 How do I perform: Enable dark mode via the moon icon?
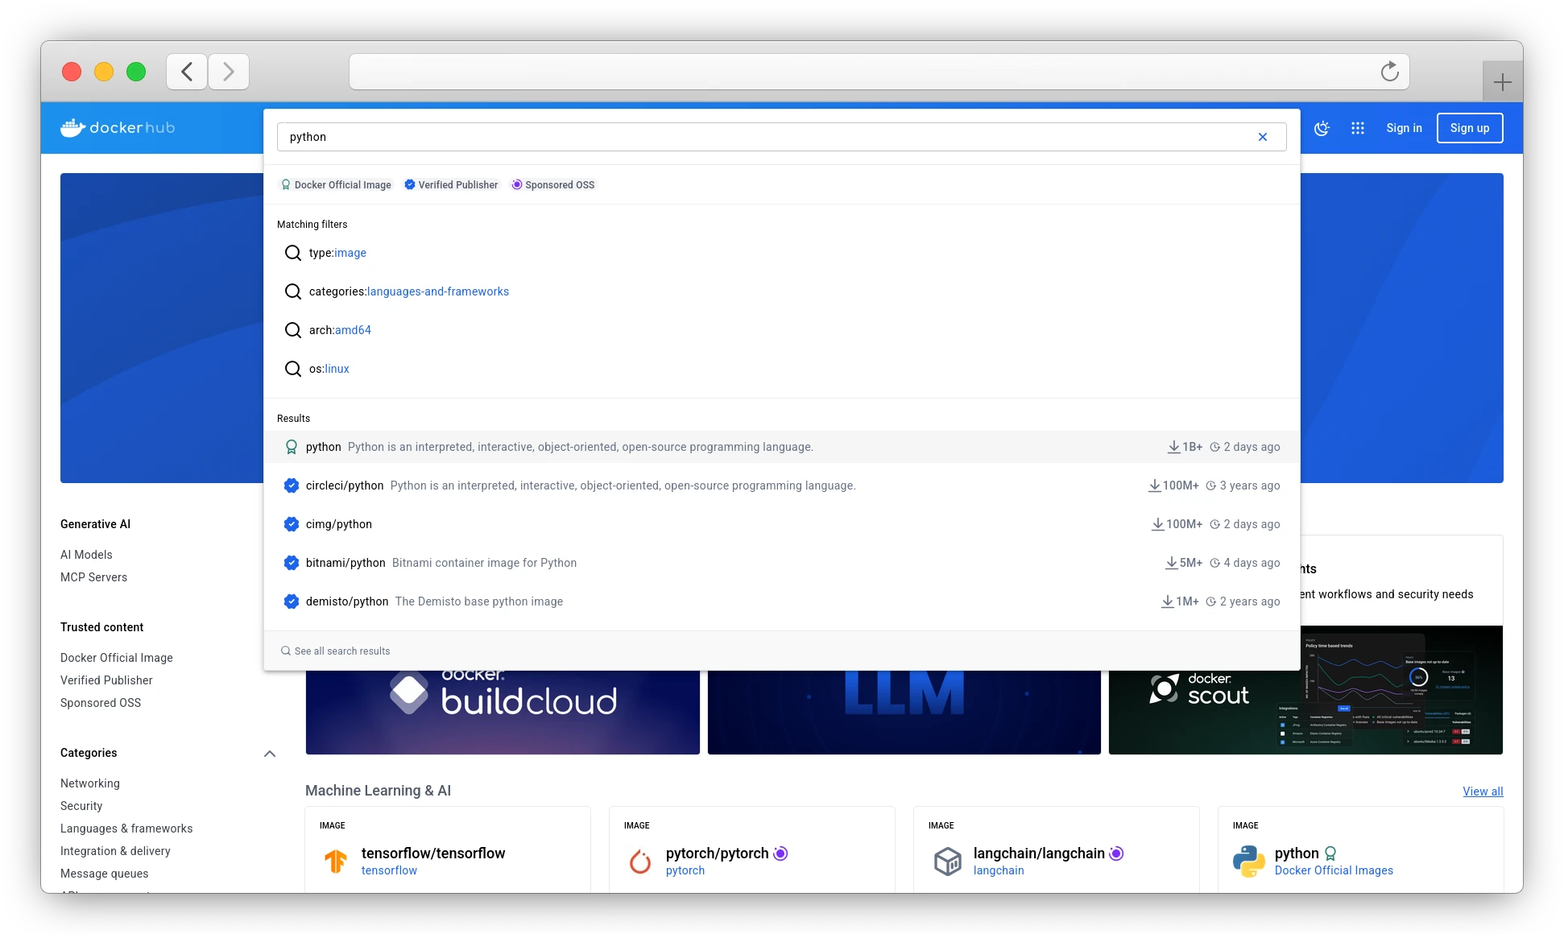[x=1322, y=128]
